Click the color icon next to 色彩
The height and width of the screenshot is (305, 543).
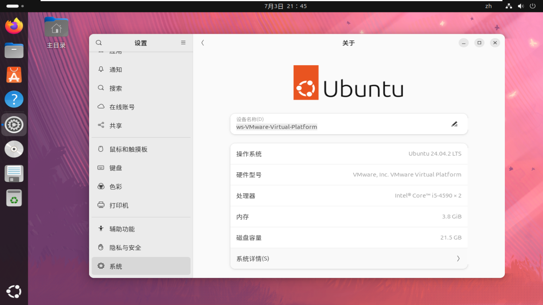(101, 186)
